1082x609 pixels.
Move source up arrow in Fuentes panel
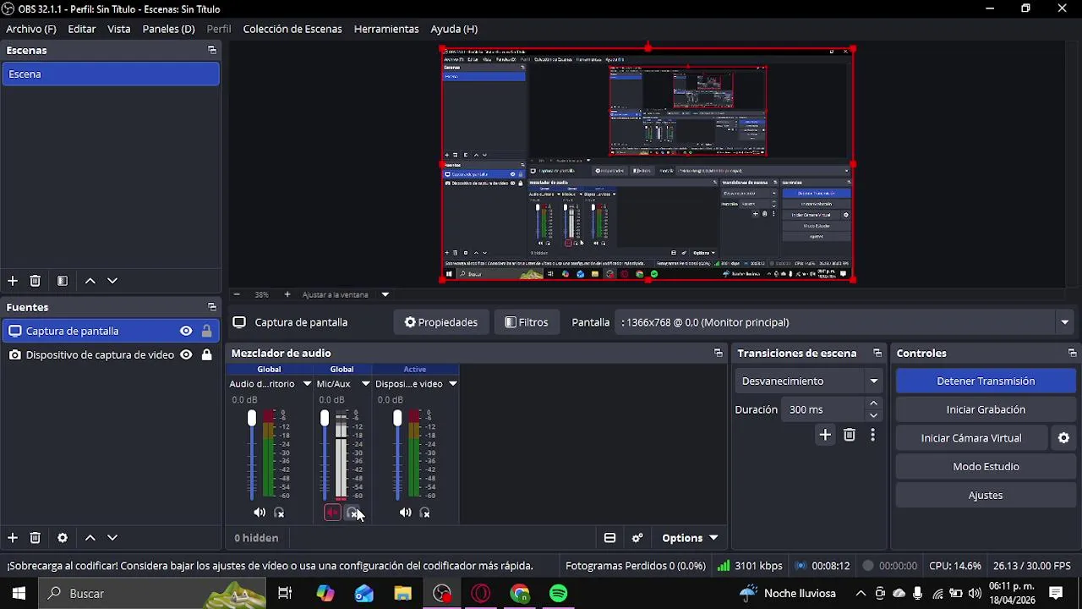90,538
